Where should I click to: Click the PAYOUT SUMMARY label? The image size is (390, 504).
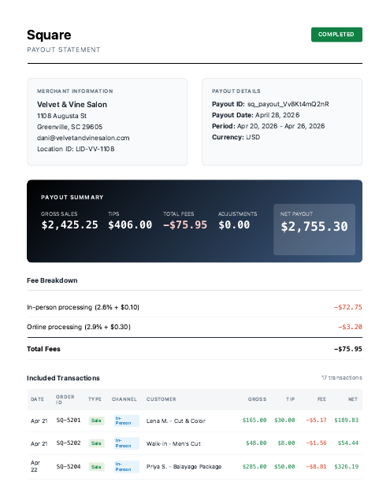[x=72, y=198]
